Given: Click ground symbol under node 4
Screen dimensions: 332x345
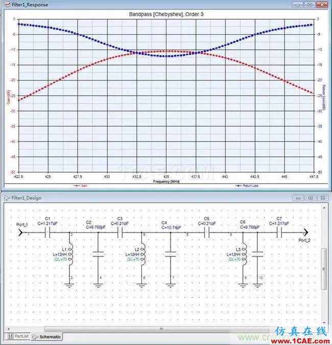Looking at the screenshot, I should point(98,286).
